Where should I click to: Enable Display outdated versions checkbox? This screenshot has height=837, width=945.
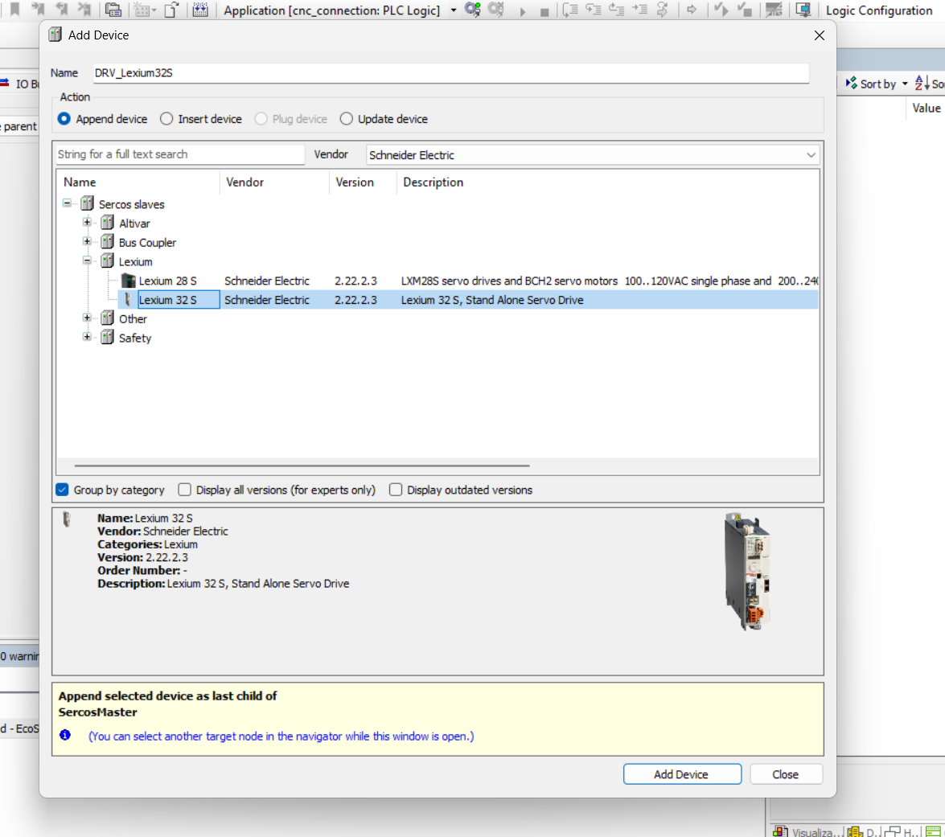click(x=396, y=490)
